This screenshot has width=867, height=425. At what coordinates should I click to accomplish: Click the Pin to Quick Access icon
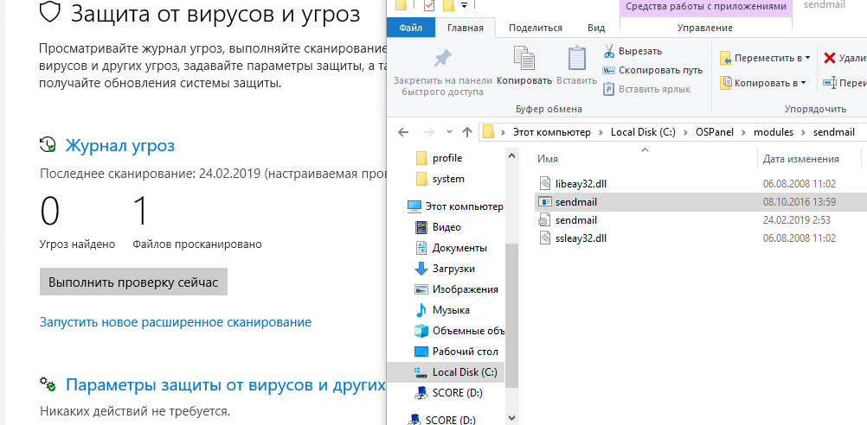click(442, 60)
